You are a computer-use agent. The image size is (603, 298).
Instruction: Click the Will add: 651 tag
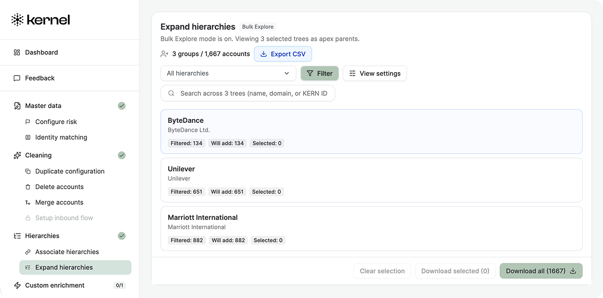227,192
